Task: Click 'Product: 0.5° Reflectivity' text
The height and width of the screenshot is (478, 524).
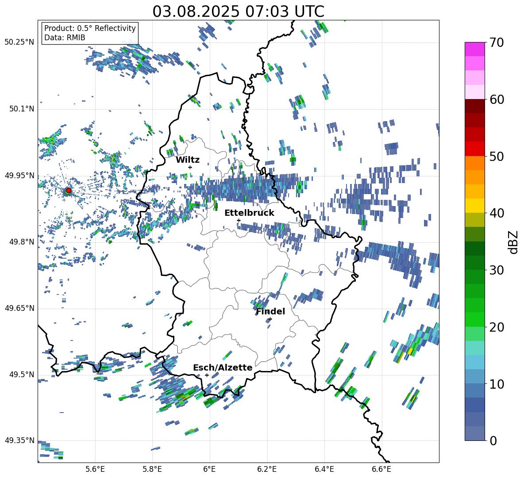Action: (90, 28)
